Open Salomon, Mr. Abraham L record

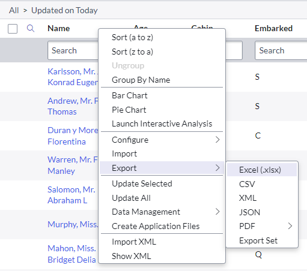click(x=71, y=195)
